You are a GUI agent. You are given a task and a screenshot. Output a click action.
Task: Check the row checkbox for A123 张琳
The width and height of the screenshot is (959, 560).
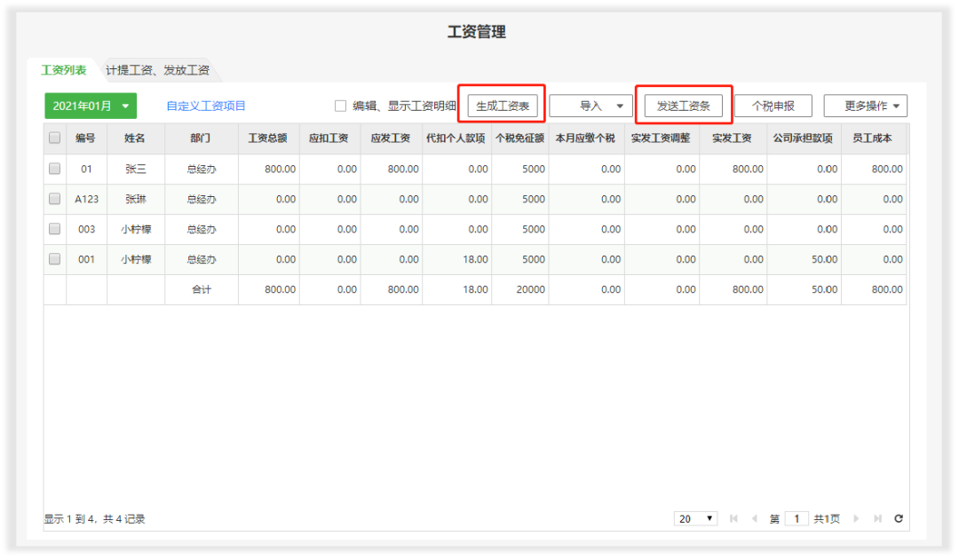(x=54, y=199)
